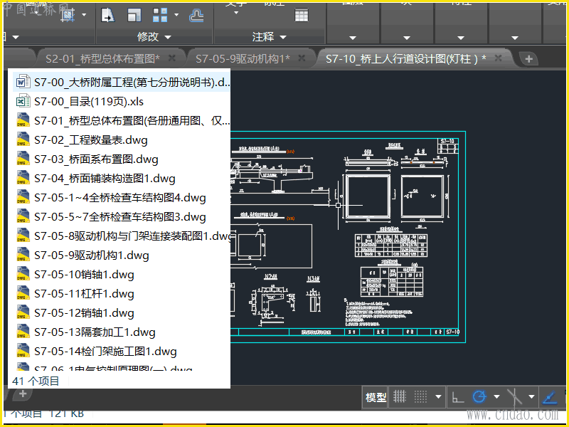Image resolution: width=569 pixels, height=427 pixels.
Task: Open new drawing tab with plus button
Action: coord(528,59)
